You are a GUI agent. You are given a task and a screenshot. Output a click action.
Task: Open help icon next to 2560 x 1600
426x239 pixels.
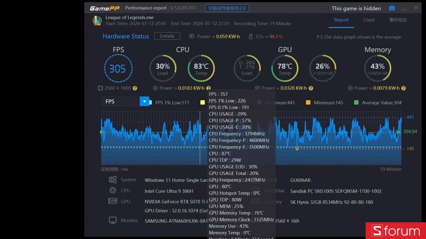point(135,88)
